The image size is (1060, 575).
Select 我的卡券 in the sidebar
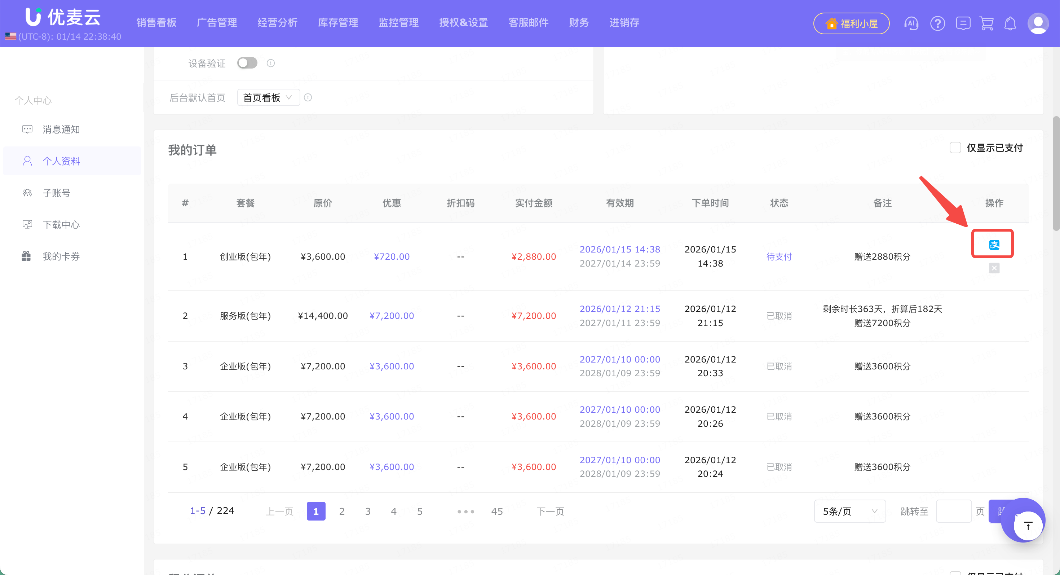(61, 256)
